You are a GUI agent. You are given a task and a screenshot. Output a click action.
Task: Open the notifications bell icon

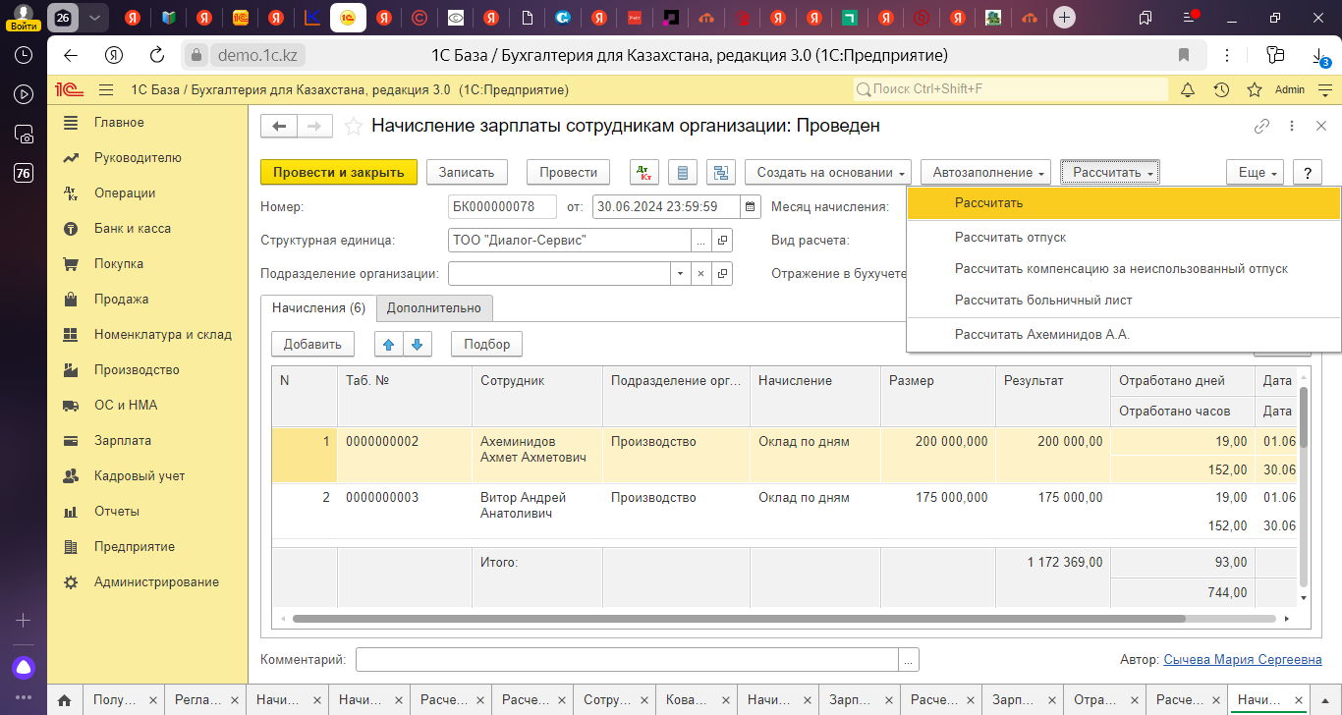pos(1188,89)
